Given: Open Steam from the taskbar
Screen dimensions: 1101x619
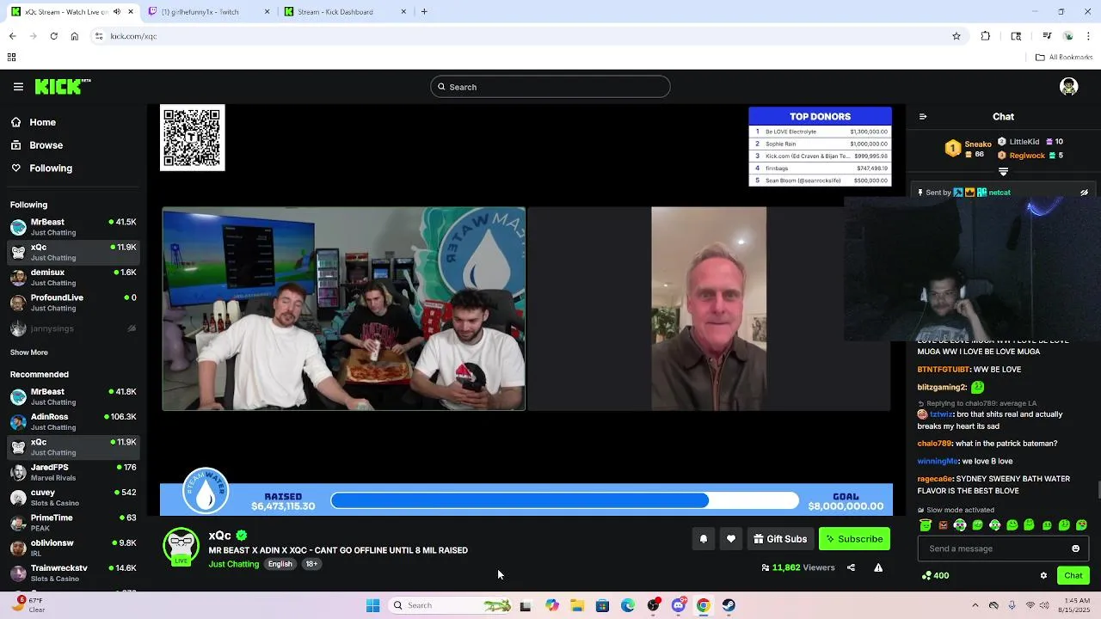Looking at the screenshot, I should coord(729,605).
